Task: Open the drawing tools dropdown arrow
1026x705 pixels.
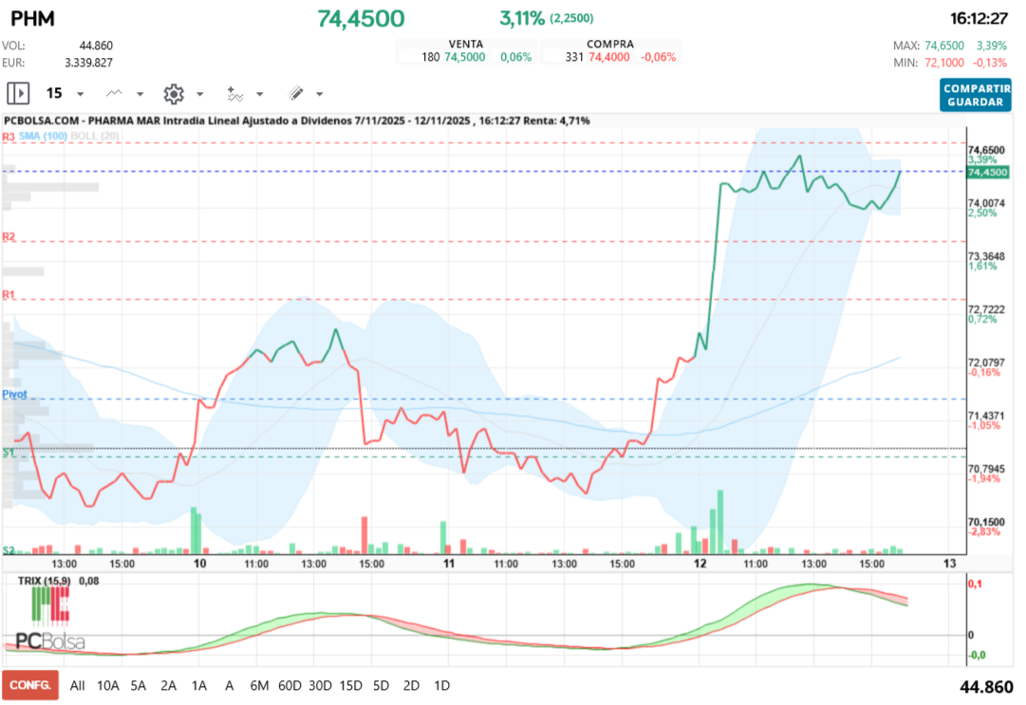Action: (x=319, y=93)
